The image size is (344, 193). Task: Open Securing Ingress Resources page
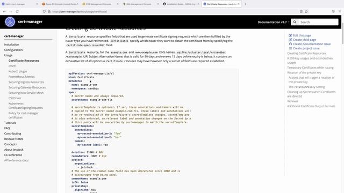26,82
